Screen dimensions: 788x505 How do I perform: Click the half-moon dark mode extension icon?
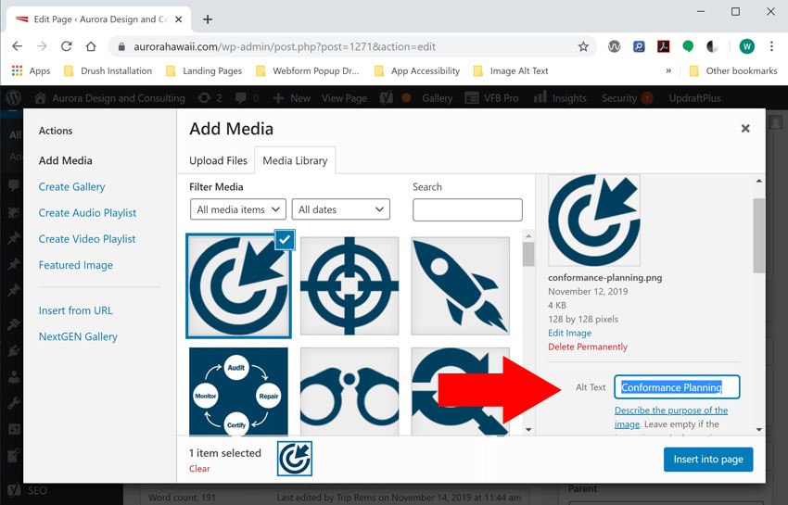click(x=713, y=46)
